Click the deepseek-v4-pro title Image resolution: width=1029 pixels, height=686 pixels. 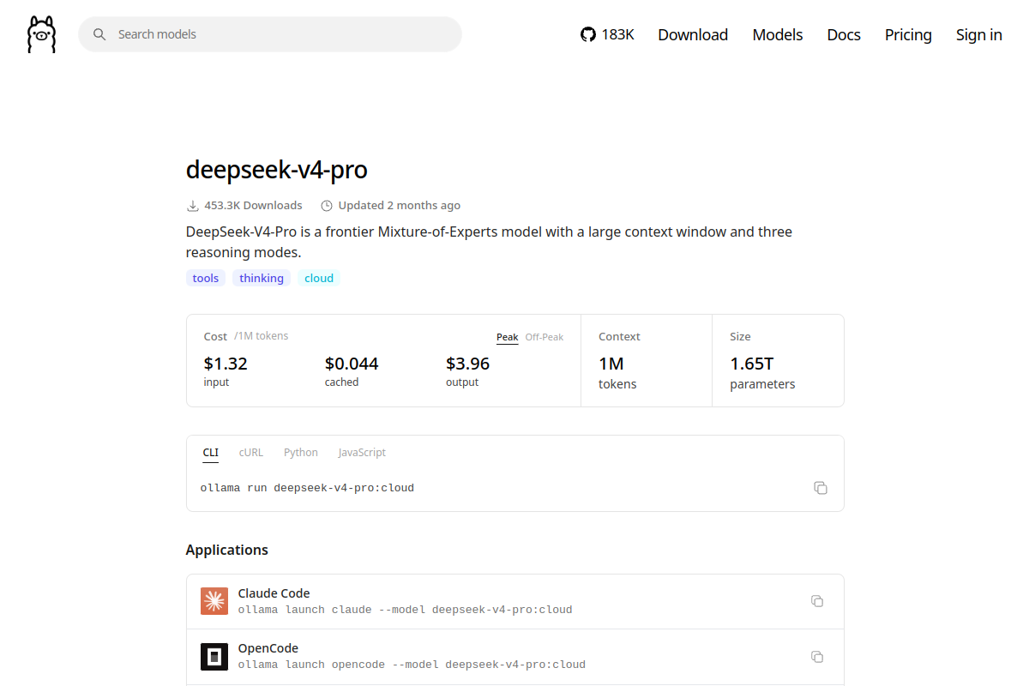click(x=277, y=170)
